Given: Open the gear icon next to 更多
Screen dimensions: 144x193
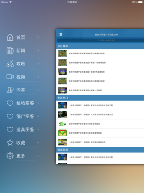Looking at the screenshot, I should coord(10,156).
